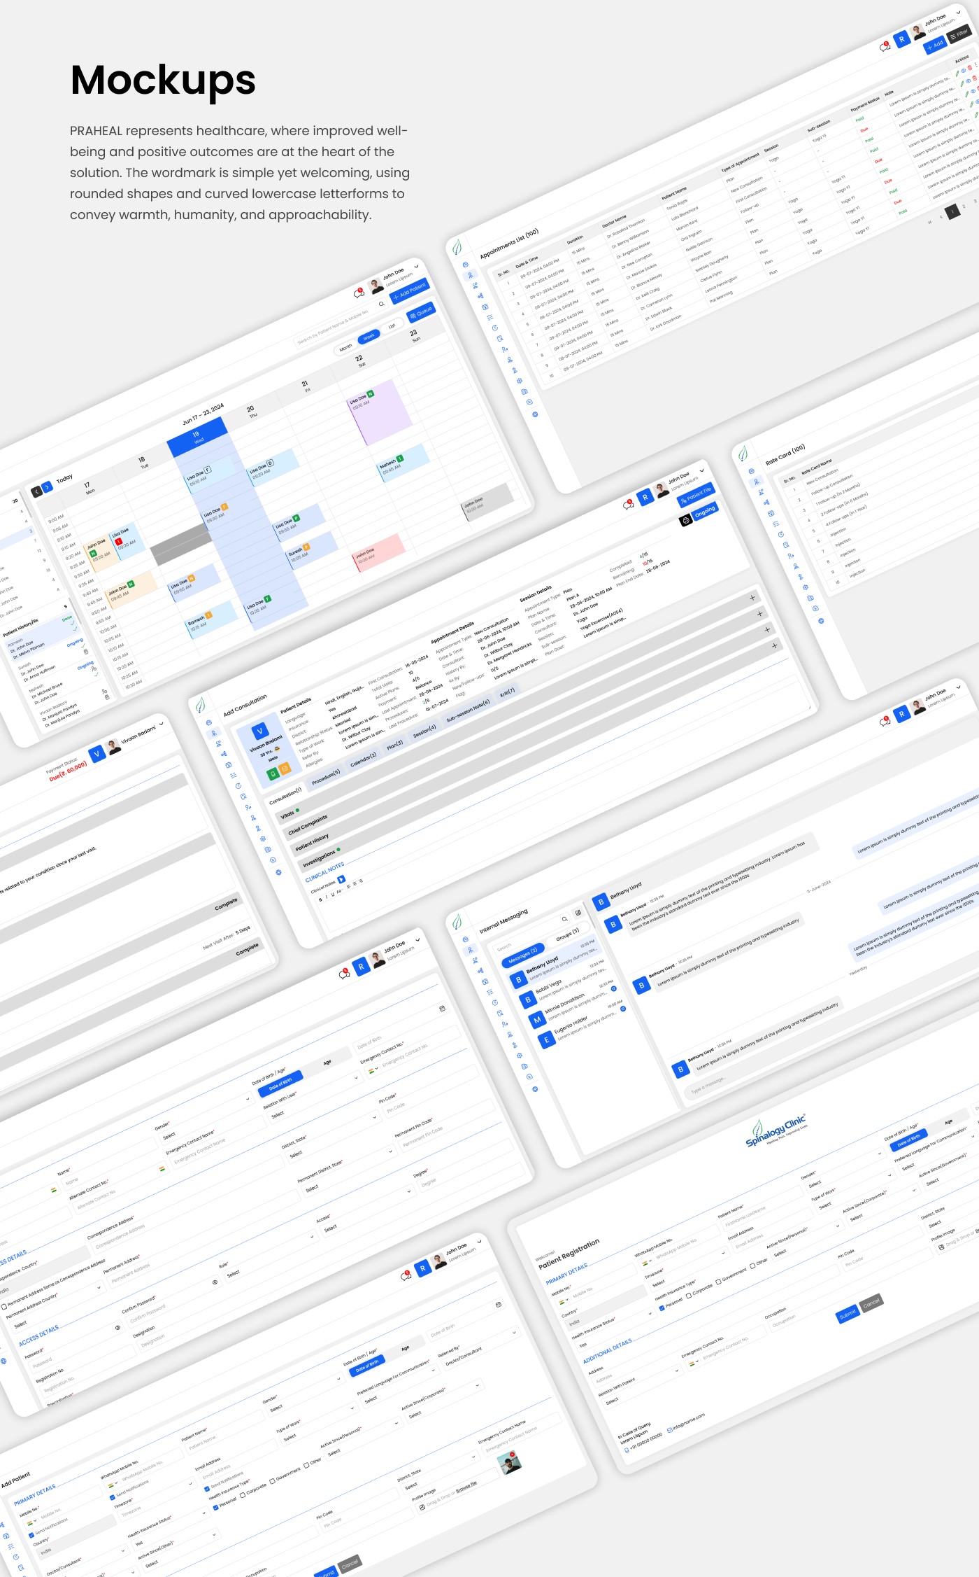Click green phone icon under Vivaan Badami
This screenshot has height=1577, width=979.
coord(273,774)
